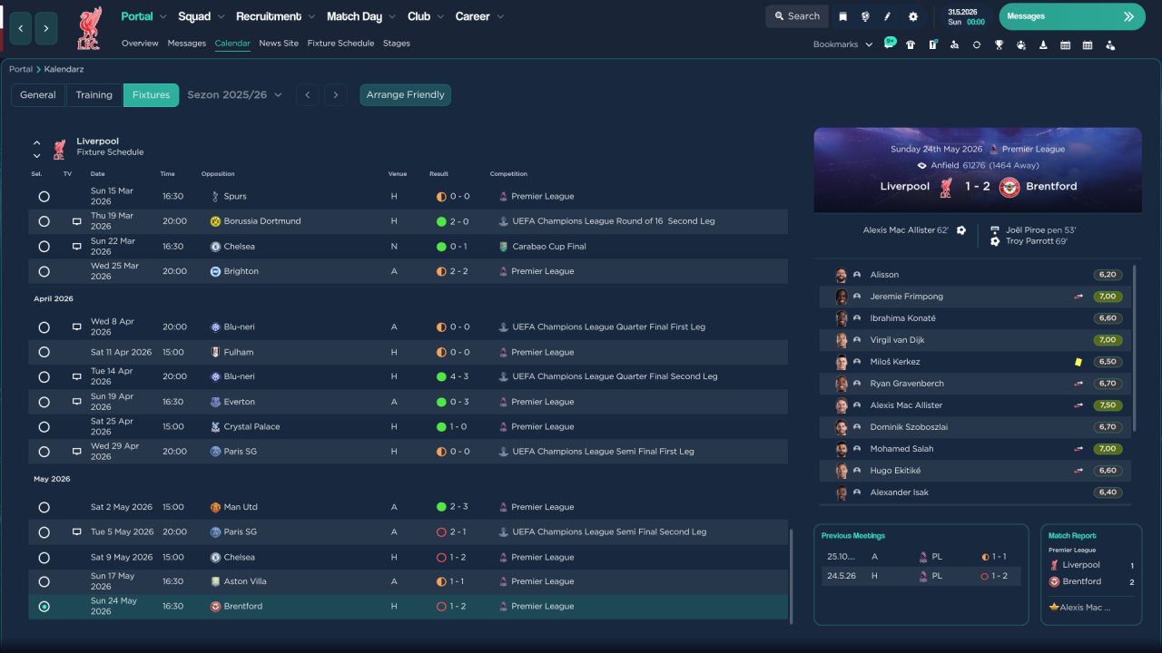Open settings via the gear icon
This screenshot has width=1162, height=653.
point(913,16)
